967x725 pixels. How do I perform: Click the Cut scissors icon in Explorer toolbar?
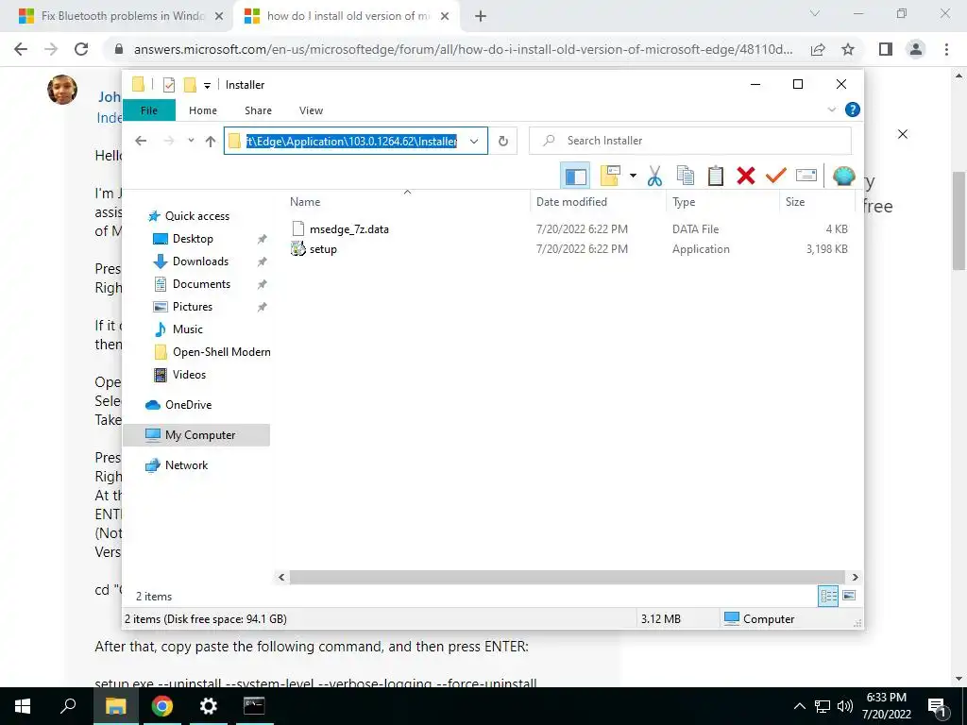click(x=654, y=177)
